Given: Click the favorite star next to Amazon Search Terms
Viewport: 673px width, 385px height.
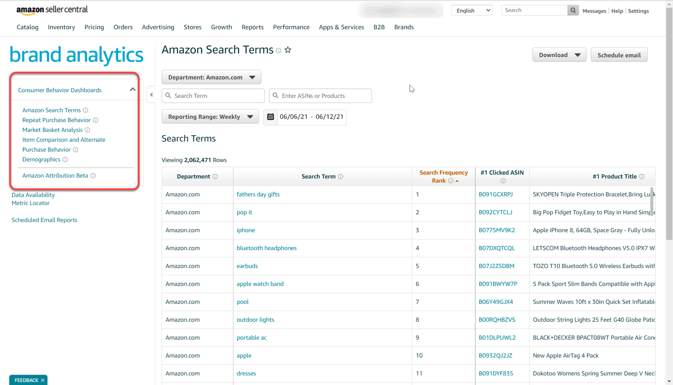Looking at the screenshot, I should coord(288,50).
